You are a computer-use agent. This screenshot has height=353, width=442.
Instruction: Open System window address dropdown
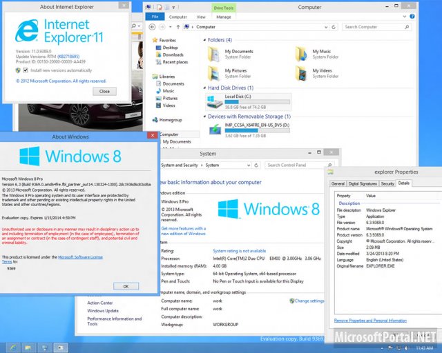249,165
